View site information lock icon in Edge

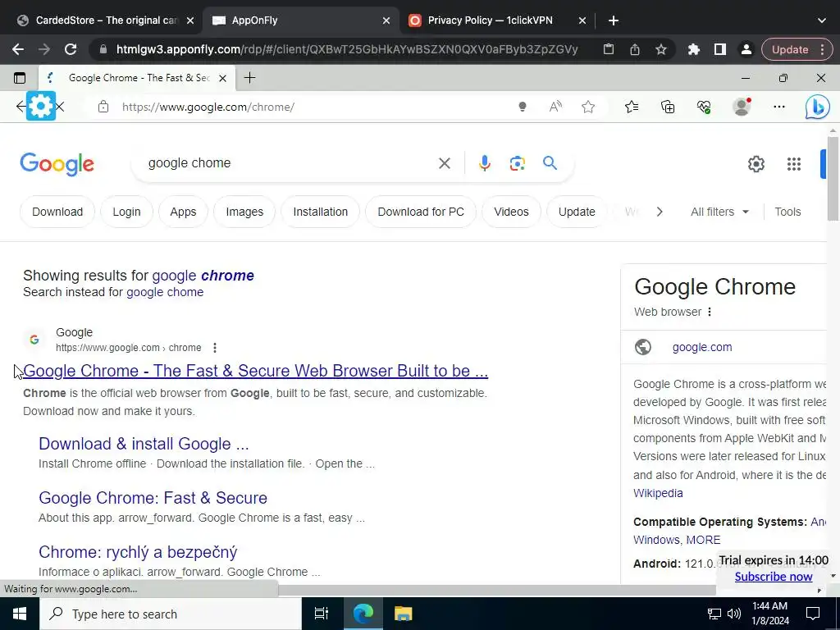coord(103,107)
